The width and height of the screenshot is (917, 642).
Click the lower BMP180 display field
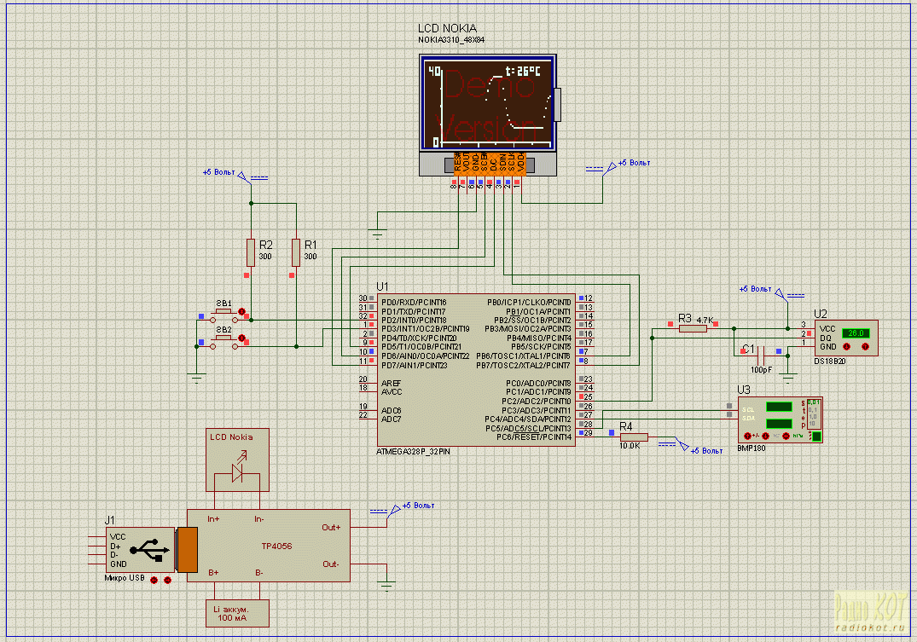(779, 424)
